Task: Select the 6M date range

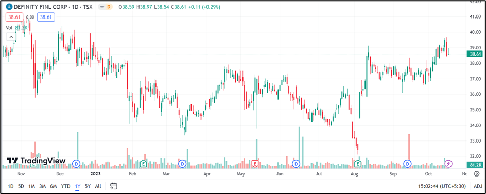Action: pyautogui.click(x=54, y=186)
